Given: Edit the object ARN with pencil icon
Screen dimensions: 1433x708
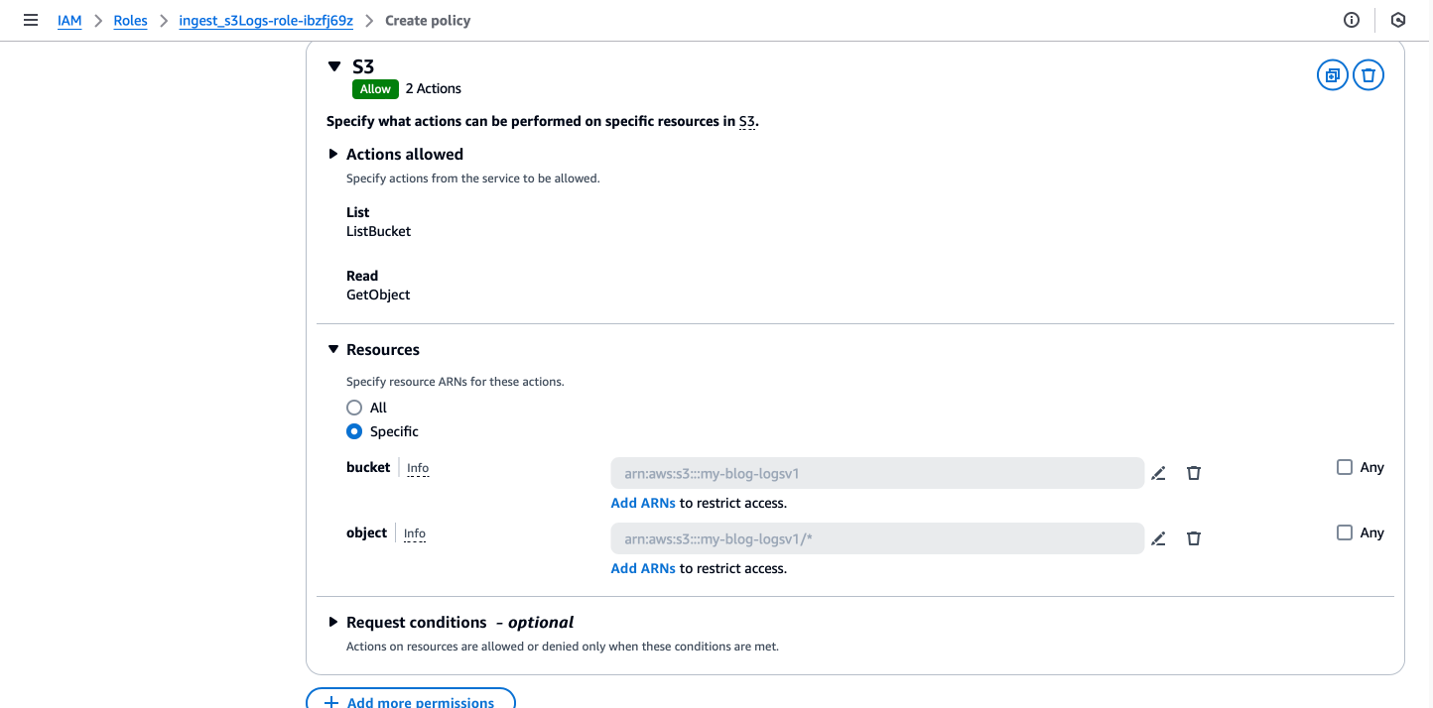Looking at the screenshot, I should [1158, 539].
